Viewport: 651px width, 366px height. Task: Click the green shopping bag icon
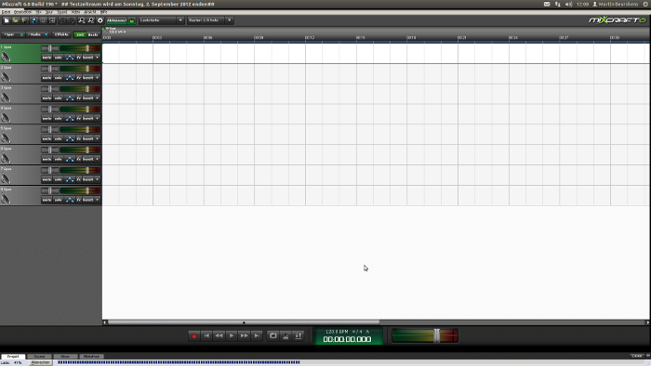click(132, 20)
